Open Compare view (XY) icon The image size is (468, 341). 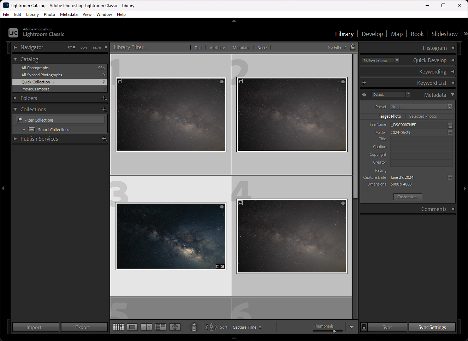point(146,327)
